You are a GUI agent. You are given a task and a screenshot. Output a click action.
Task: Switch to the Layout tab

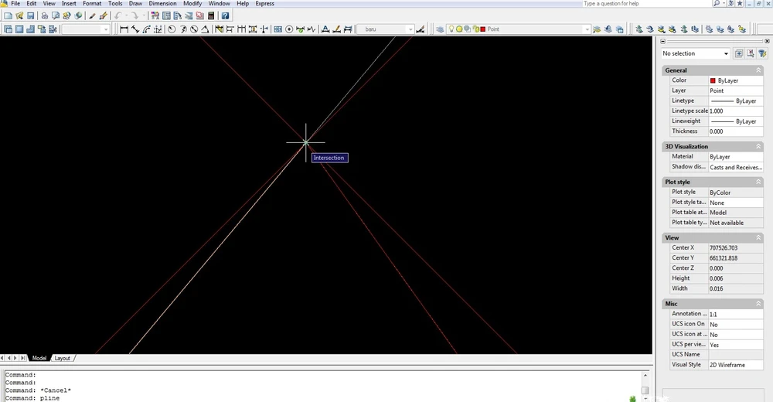coord(63,358)
